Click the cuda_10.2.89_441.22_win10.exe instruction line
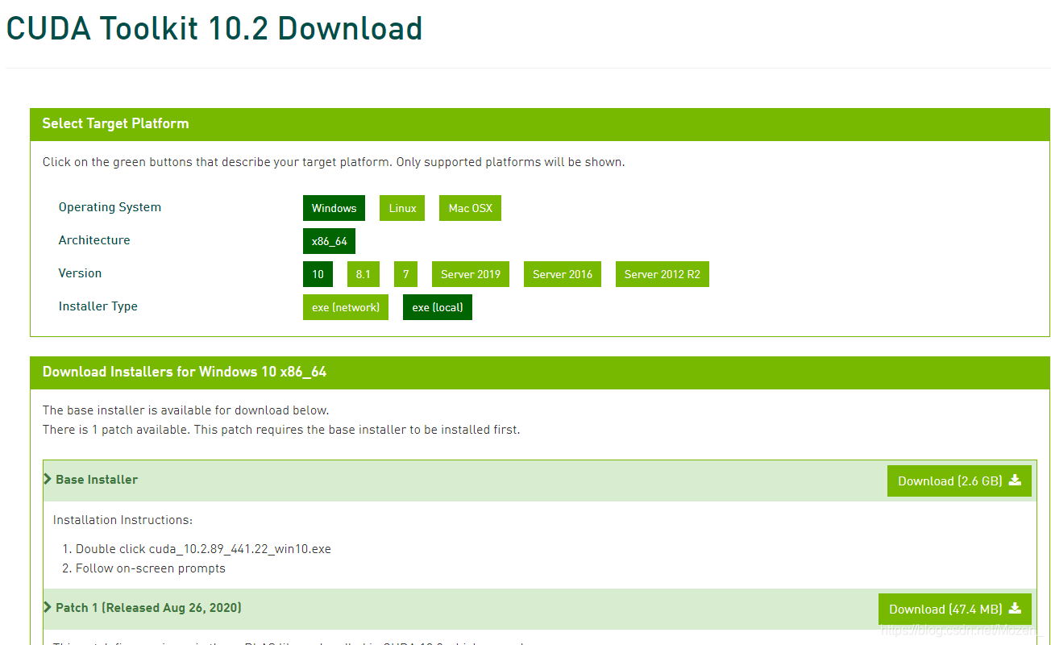The image size is (1051, 645). [x=203, y=549]
